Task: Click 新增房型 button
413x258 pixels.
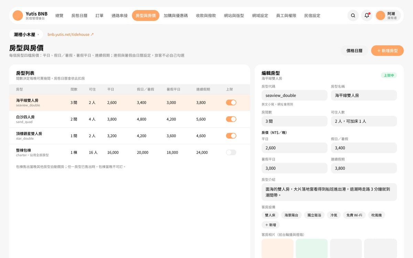Action: point(387,51)
